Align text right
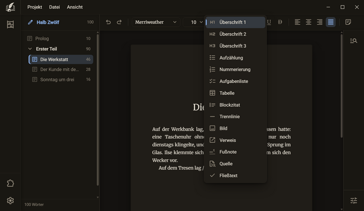This screenshot has height=211, width=364. coord(320,22)
